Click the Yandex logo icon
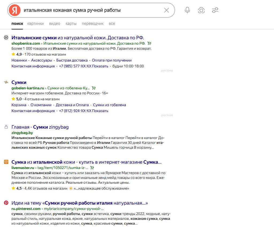 click(x=15, y=10)
